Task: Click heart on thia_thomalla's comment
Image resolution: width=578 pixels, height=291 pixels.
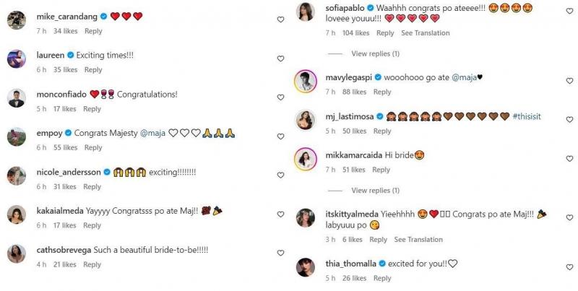Action: tap(569, 269)
